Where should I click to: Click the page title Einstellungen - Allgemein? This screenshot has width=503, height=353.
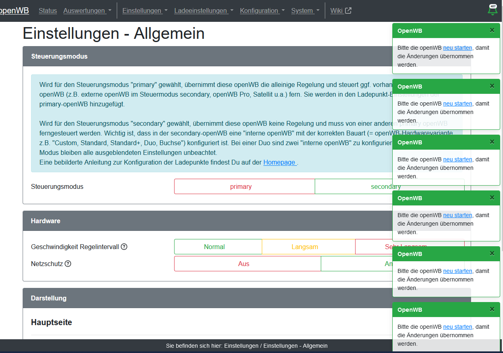[114, 34]
